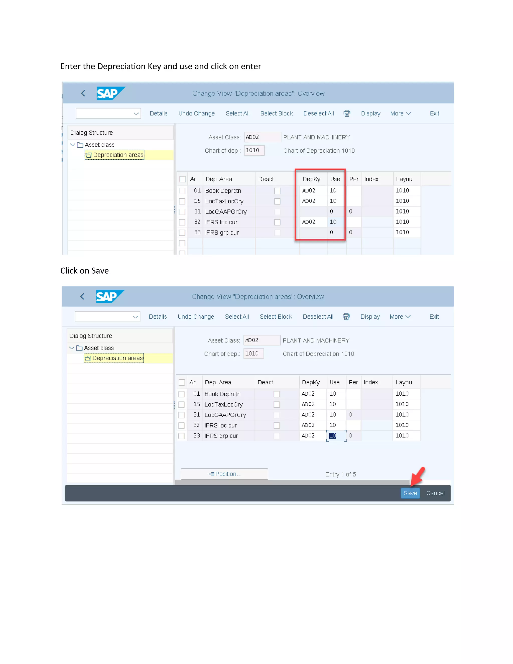Select Asset class folder in bottom tree
Image resolution: width=513 pixels, height=664 pixels.
[x=80, y=348]
